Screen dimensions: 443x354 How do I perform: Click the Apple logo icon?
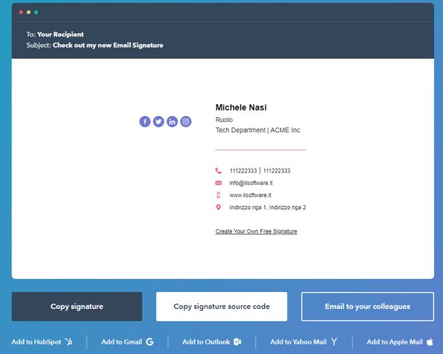coord(430,342)
